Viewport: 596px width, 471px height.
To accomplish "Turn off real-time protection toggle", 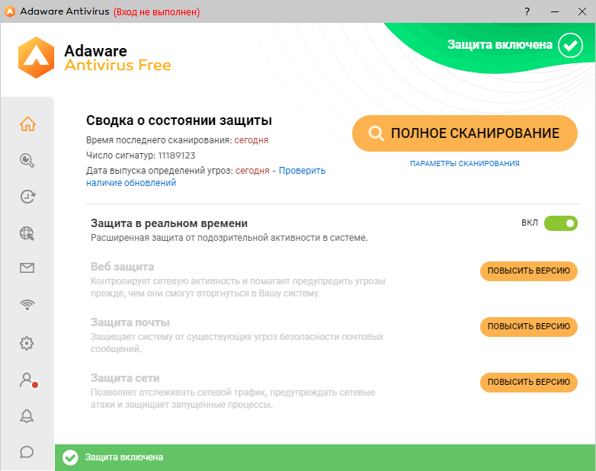I will coord(561,223).
